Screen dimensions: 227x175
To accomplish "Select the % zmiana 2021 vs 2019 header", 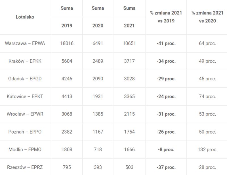I will 166,17.
